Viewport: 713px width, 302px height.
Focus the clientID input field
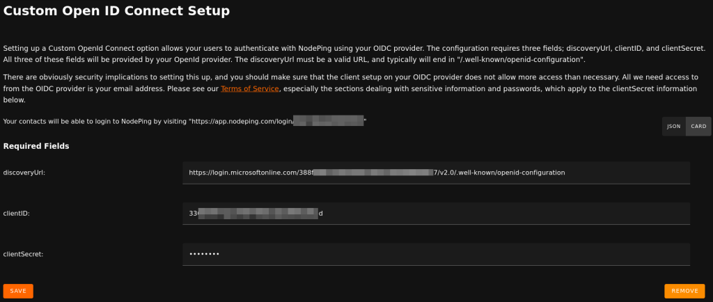(x=436, y=214)
